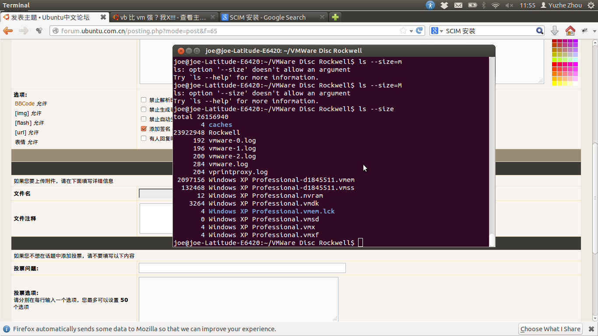Close the 'vb 比 vm 强' tab
This screenshot has width=598, height=336.
point(213,17)
